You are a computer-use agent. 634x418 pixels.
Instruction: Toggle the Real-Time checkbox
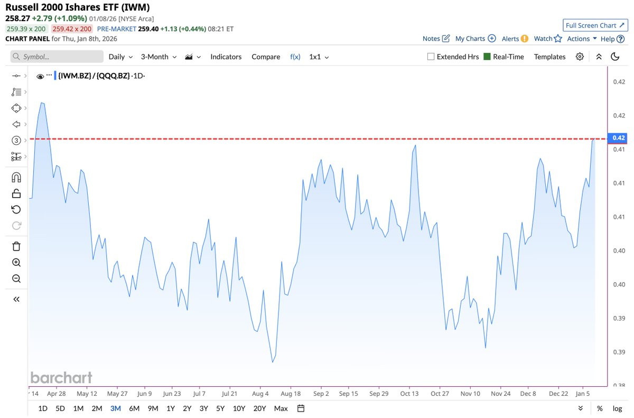pyautogui.click(x=487, y=57)
